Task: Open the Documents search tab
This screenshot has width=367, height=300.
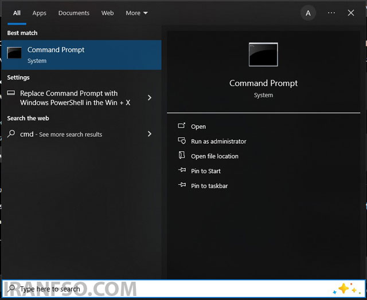Action: click(74, 13)
